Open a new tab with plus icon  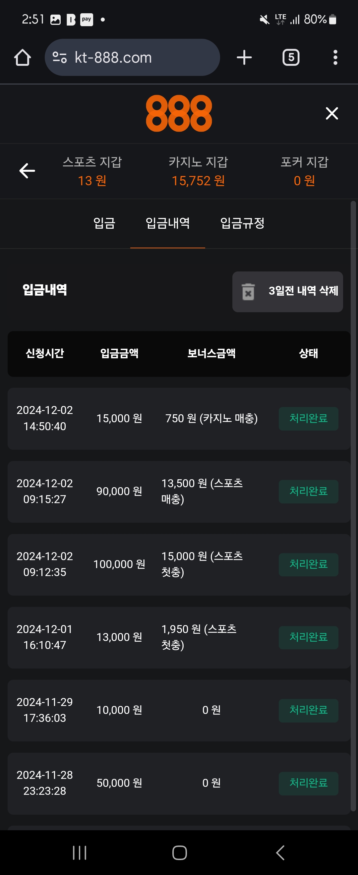coord(244,57)
